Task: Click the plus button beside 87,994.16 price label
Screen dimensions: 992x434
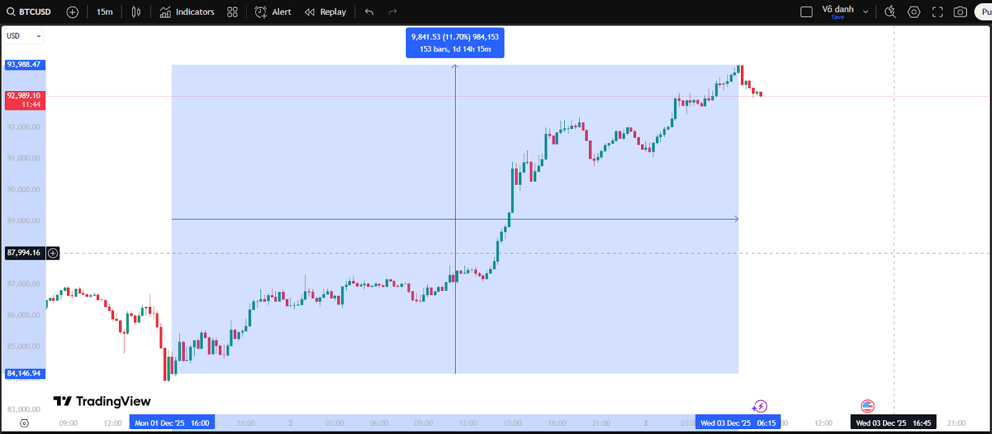Action: pyautogui.click(x=53, y=253)
